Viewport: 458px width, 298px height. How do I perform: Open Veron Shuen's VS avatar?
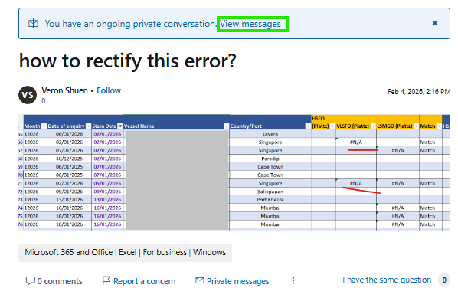pos(28,95)
